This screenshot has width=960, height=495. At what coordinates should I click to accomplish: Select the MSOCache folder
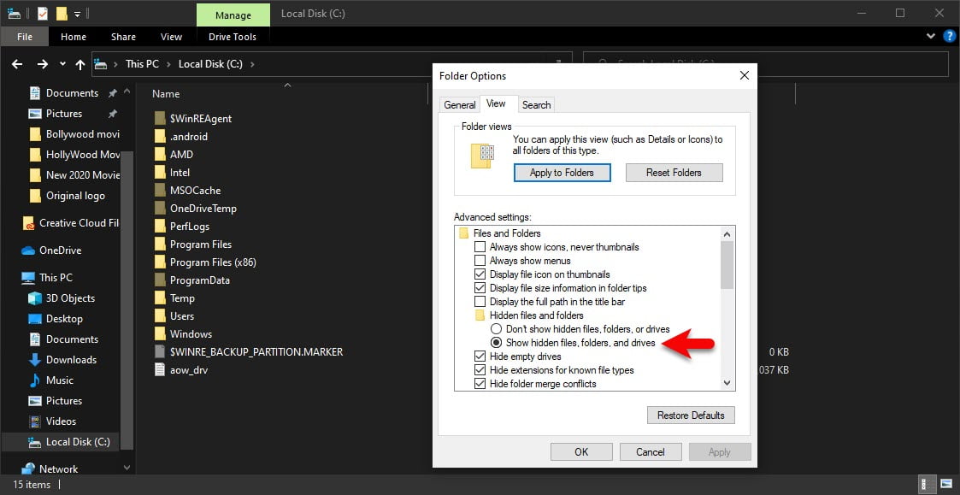click(187, 191)
